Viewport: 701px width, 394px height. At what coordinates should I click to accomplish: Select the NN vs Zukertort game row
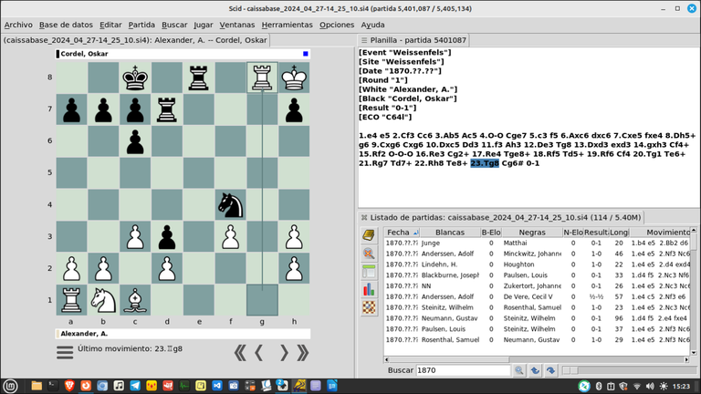[537, 285]
